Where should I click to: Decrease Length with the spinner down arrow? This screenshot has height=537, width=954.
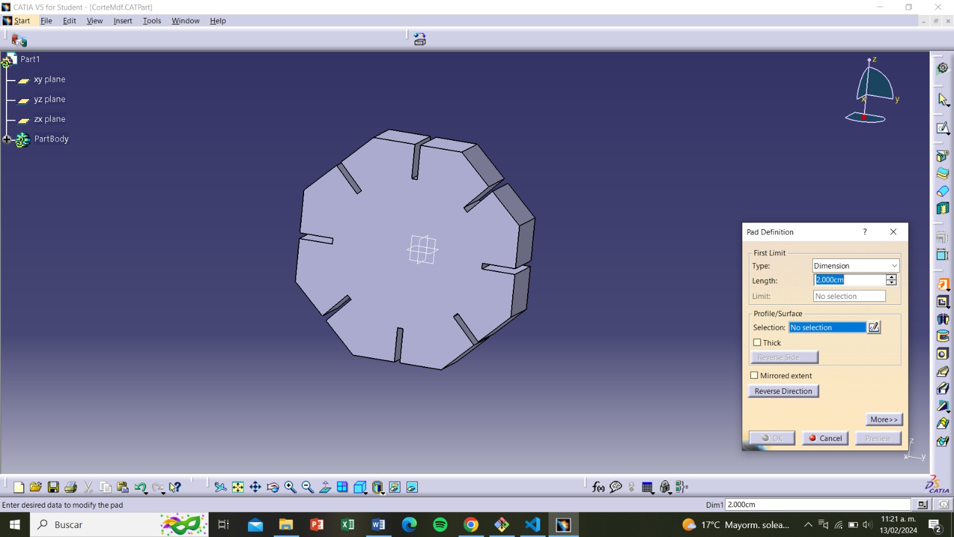click(891, 283)
